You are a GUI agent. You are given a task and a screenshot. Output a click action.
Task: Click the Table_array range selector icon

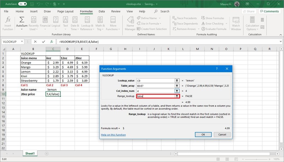[177, 86]
